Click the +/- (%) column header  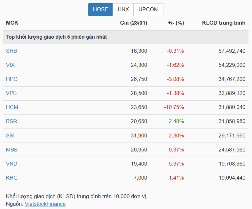(x=176, y=23)
